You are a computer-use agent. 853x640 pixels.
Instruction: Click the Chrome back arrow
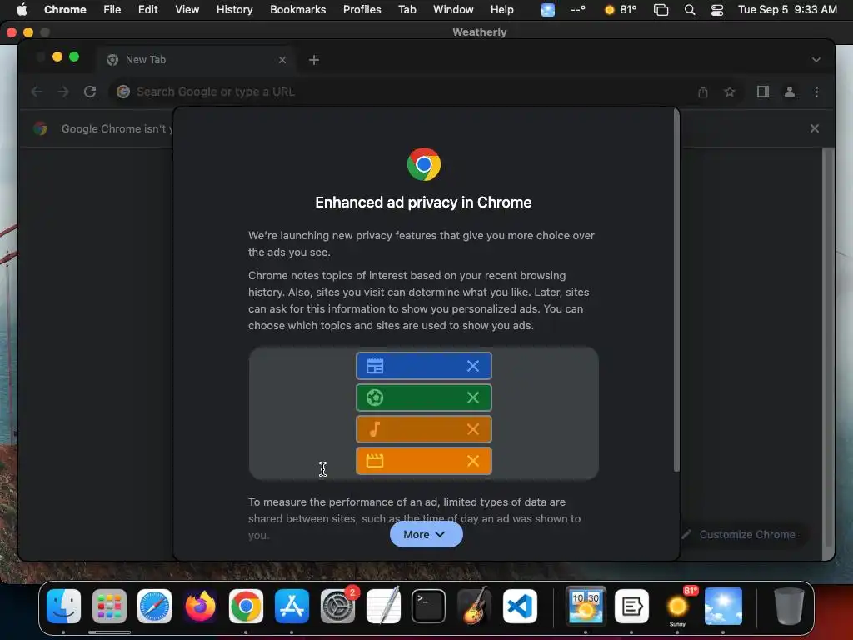(37, 92)
